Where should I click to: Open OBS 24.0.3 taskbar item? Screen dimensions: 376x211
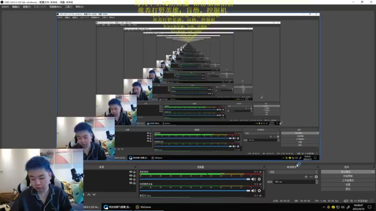pos(91,207)
